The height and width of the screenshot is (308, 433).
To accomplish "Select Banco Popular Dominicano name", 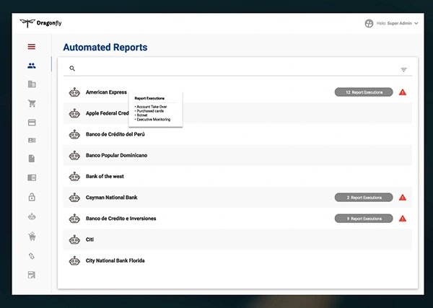I will click(116, 155).
